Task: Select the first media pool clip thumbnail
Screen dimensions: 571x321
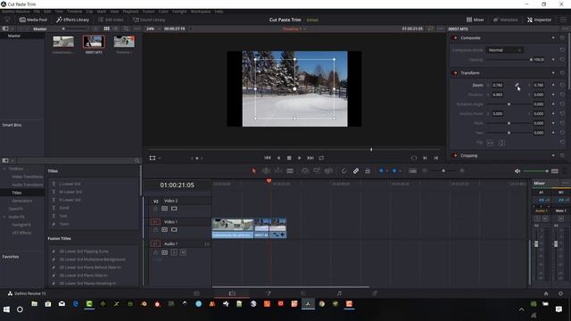Action: tap(63, 42)
